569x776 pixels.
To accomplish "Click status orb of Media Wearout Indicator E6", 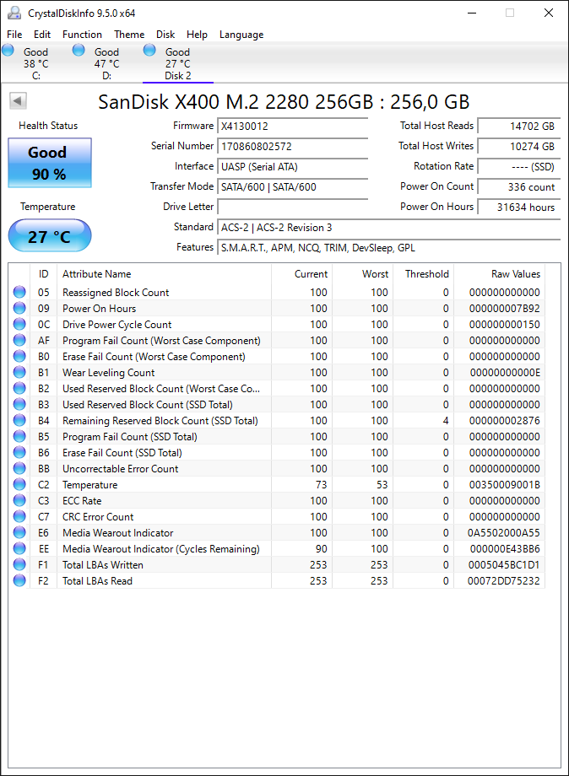I will [x=19, y=532].
